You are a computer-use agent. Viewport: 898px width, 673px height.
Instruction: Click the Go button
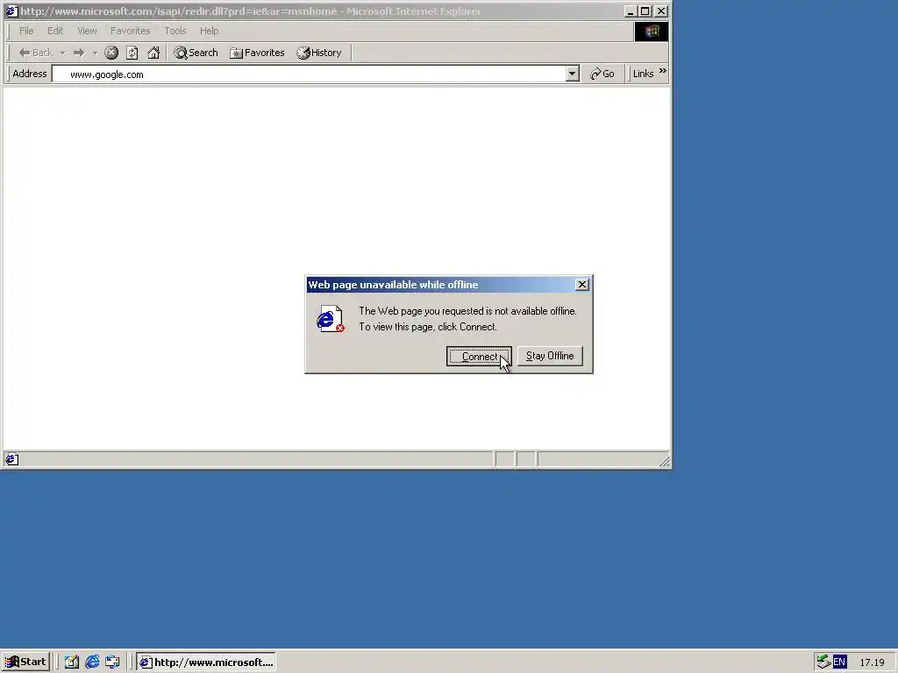pos(602,74)
